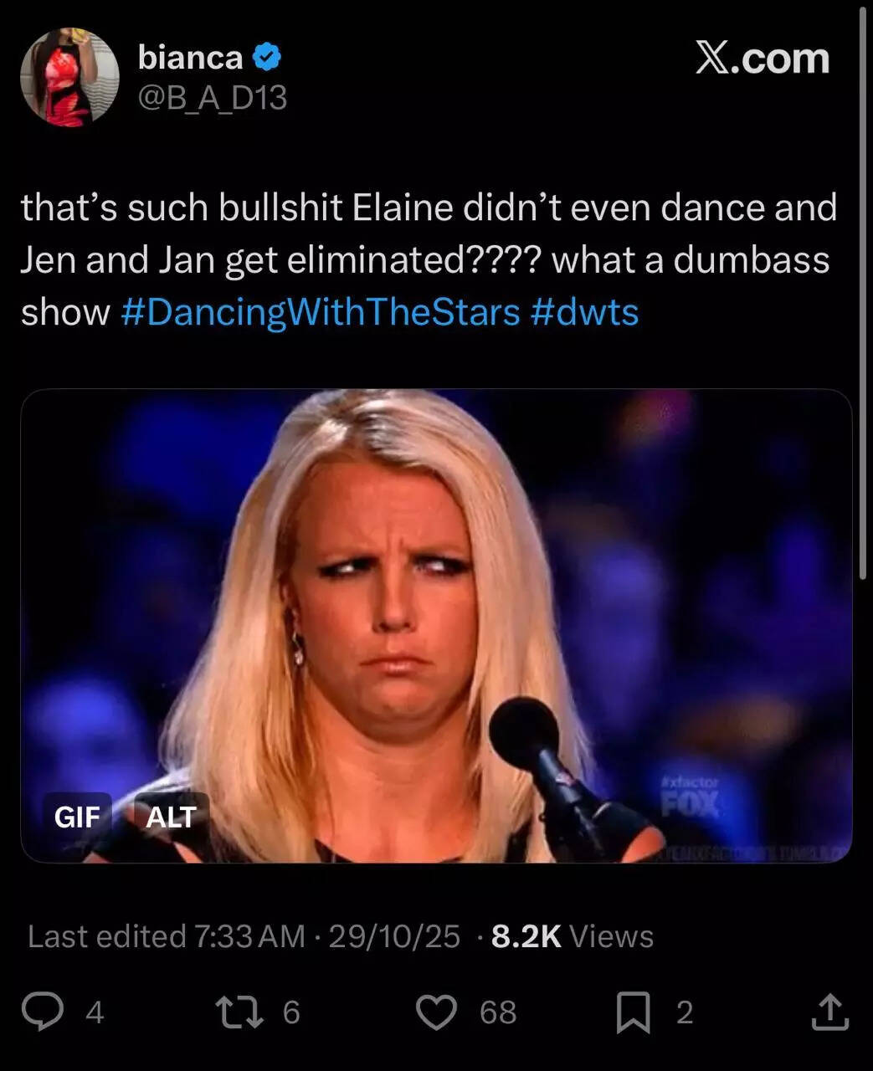Click the blue verified checkmark badge
873x1071 pixels.
(x=267, y=58)
